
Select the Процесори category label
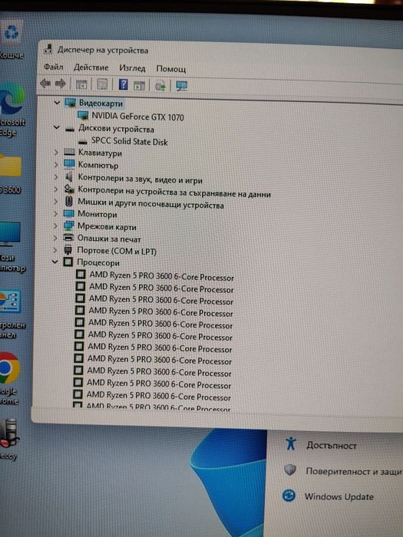pos(98,262)
